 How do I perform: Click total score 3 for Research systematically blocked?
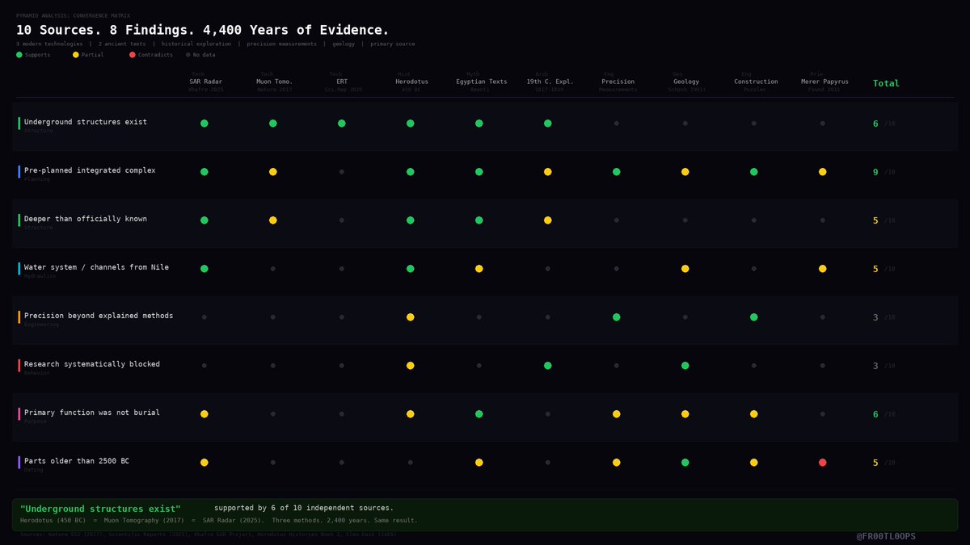pos(875,366)
